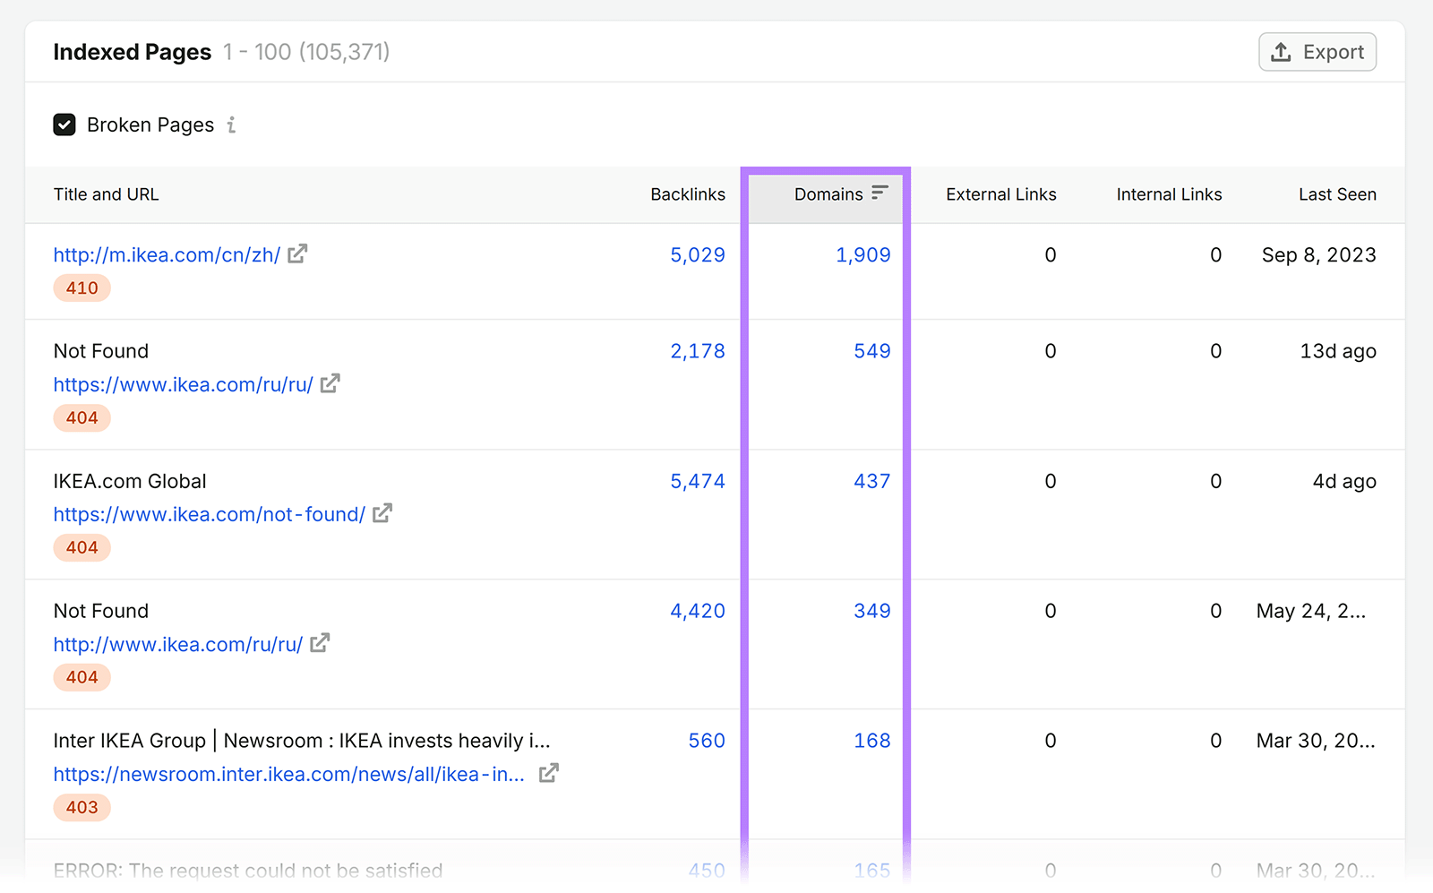Click the 'IKEA.com Global' page title
This screenshot has width=1433, height=893.
(x=130, y=481)
